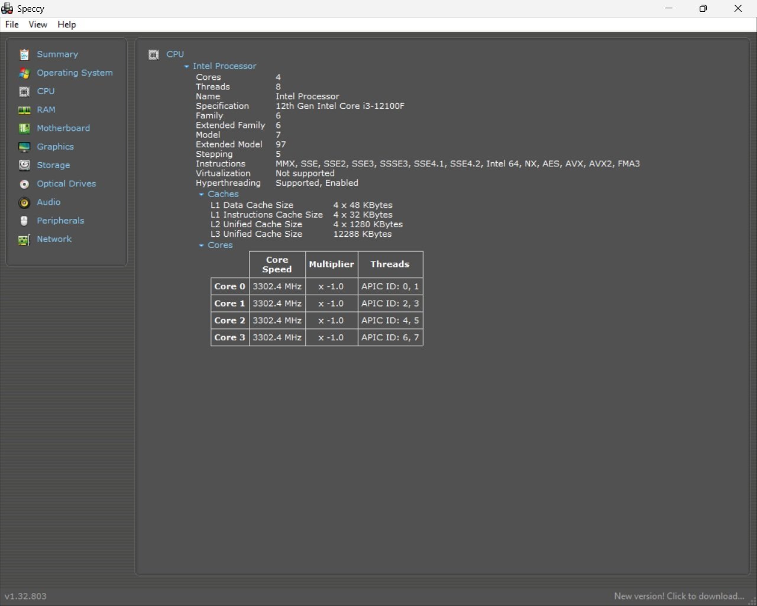Click the APIC ID: 2, 3 cell
757x606 pixels.
point(390,304)
